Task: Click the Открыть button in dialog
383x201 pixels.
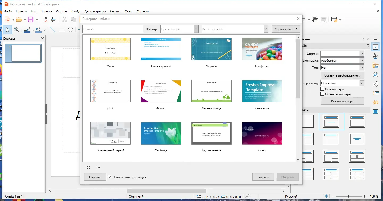Action: pyautogui.click(x=288, y=177)
